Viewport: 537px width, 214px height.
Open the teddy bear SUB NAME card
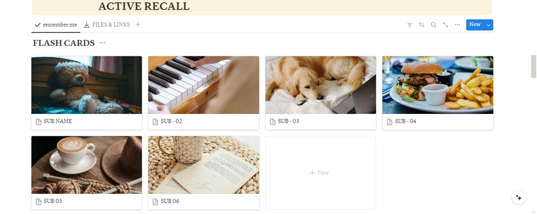(87, 93)
